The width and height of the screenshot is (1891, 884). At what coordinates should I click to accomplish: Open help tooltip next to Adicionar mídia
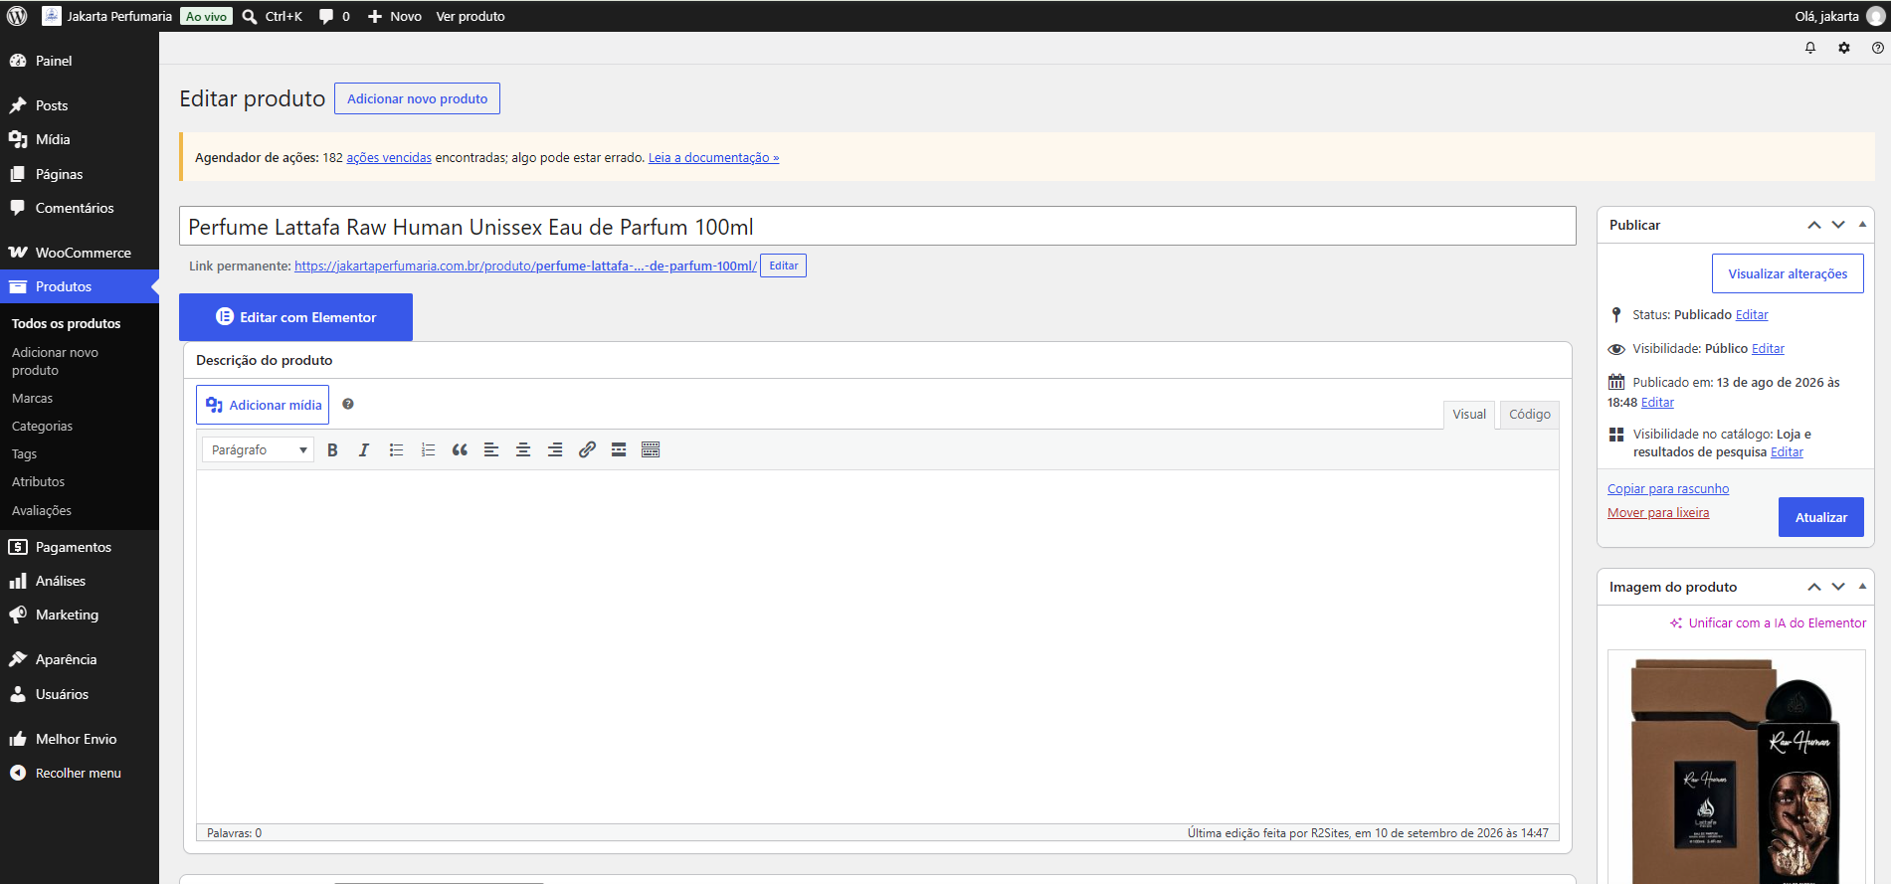(348, 404)
